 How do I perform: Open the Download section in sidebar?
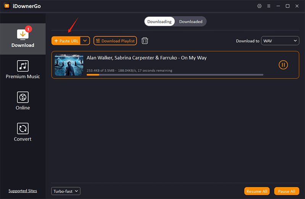[22, 38]
